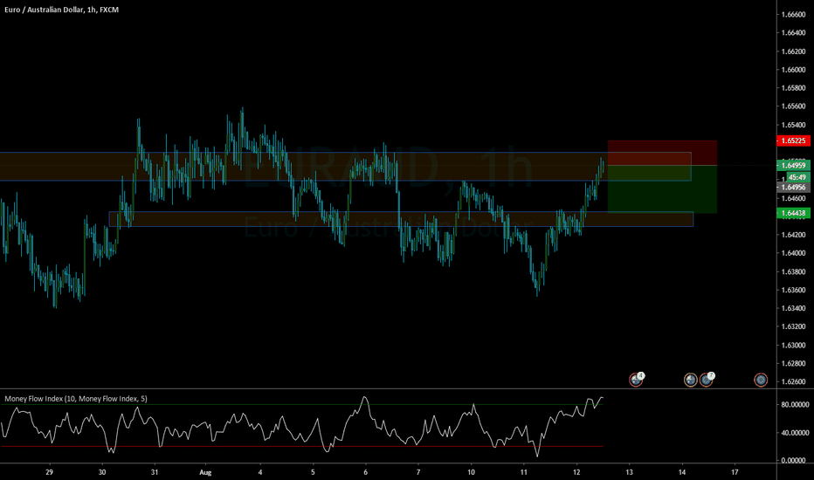The image size is (814, 480).
Task: Click the 1.66000 price axis label
Action: tap(793, 70)
